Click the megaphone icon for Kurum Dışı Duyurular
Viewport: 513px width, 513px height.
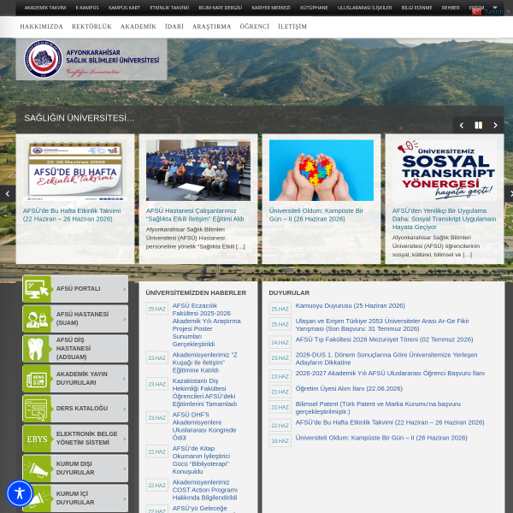click(x=37, y=469)
